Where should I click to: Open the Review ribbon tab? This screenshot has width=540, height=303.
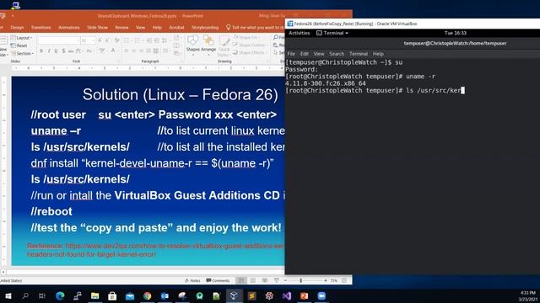(121, 27)
